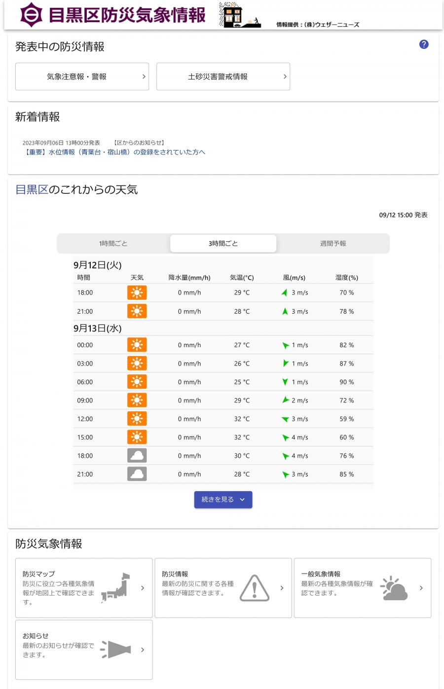Image resolution: width=444 pixels, height=689 pixels.
Task: Click the sun-cloud icon in 一般気象情報
Action: 394,588
